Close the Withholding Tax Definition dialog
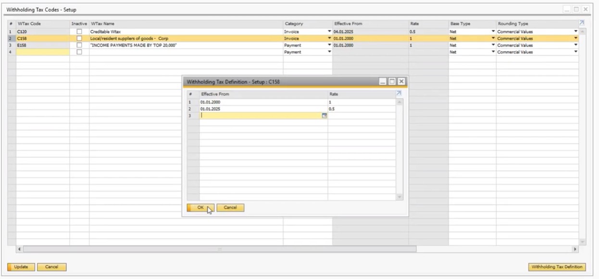599x279 pixels. point(401,81)
